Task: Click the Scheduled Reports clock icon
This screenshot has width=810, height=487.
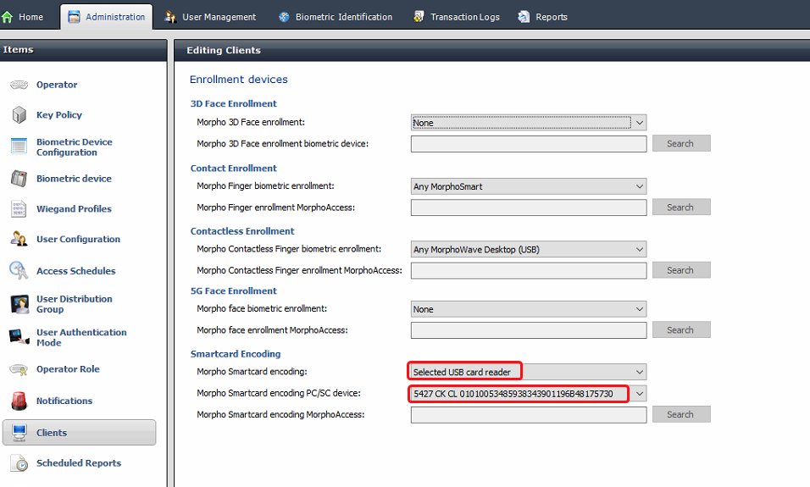Action: pos(19,462)
